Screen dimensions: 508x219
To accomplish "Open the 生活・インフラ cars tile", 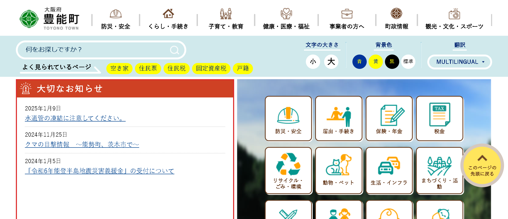I will [389, 171].
